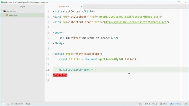
Task: Click the opening body tag on line 5
Action: (58, 33)
